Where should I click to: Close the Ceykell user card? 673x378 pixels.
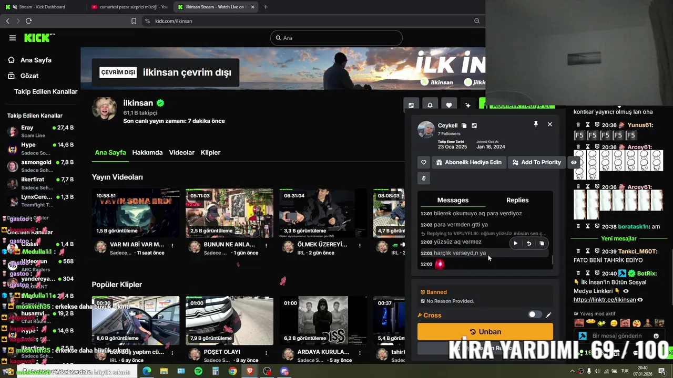[x=550, y=124]
